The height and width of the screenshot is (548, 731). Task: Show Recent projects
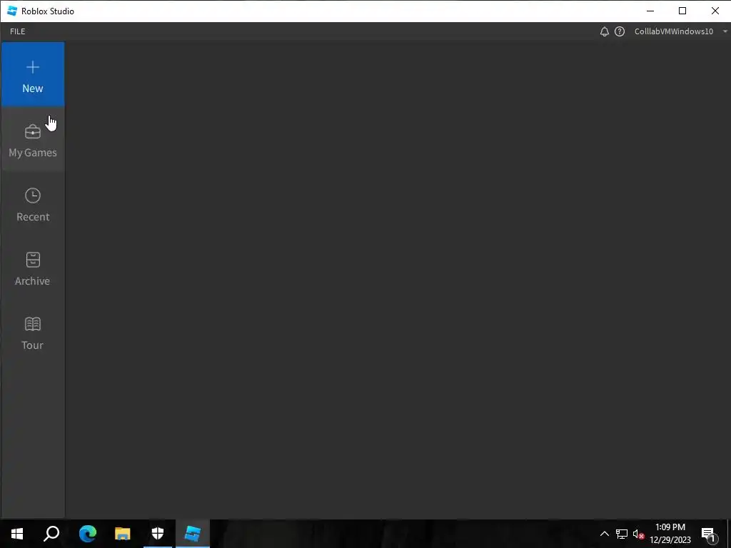(33, 203)
